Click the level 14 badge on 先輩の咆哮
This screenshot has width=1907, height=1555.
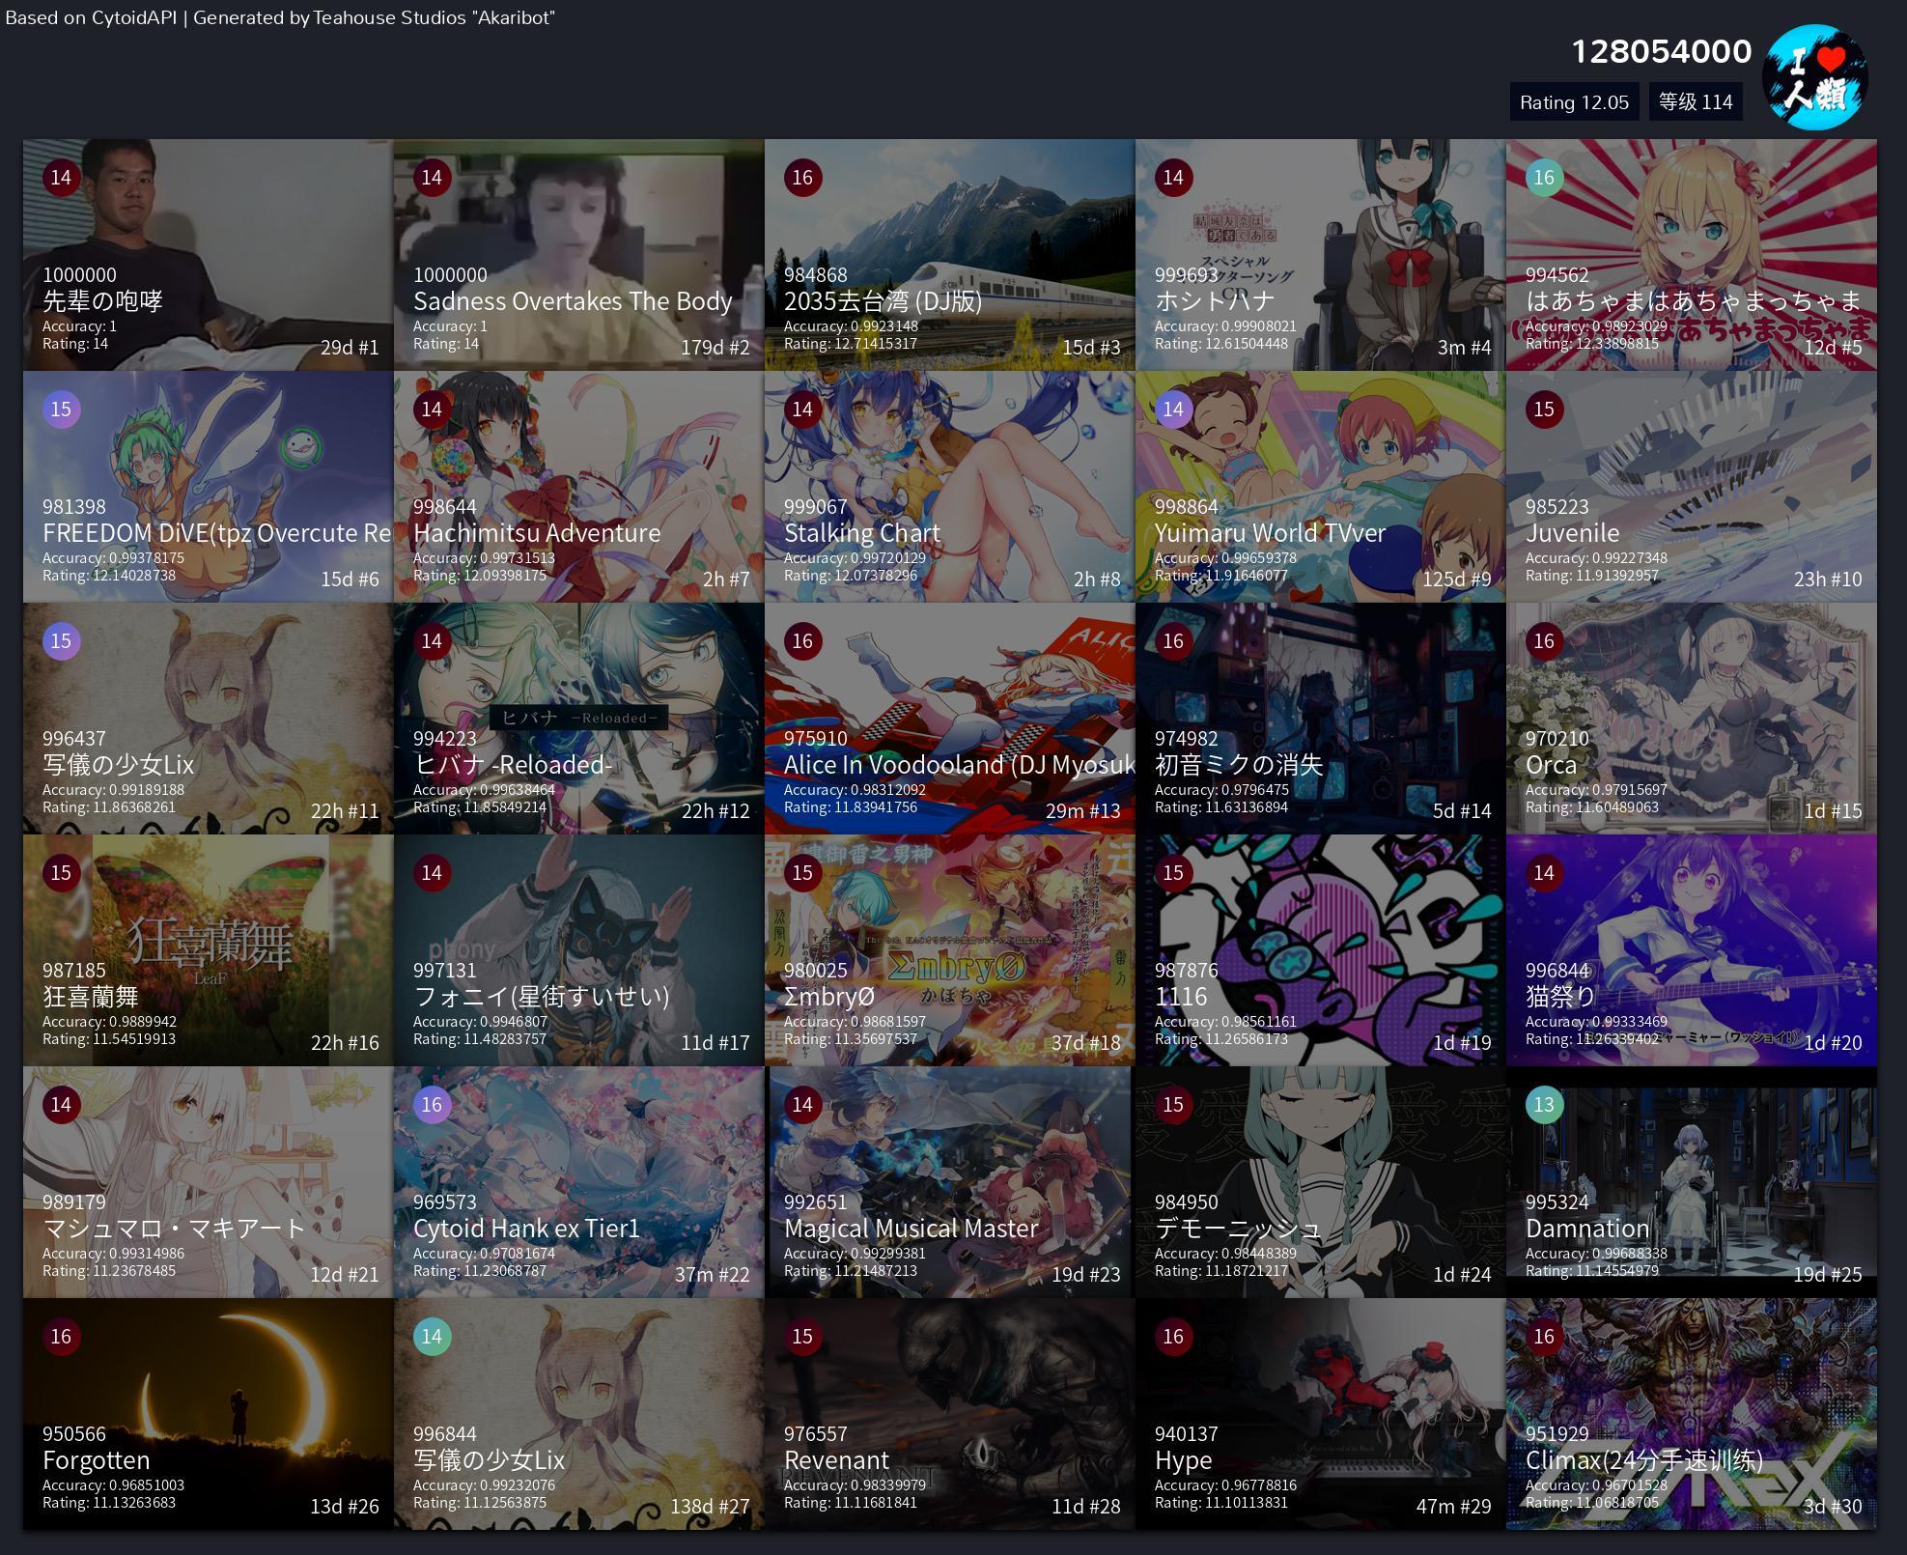coord(61,178)
